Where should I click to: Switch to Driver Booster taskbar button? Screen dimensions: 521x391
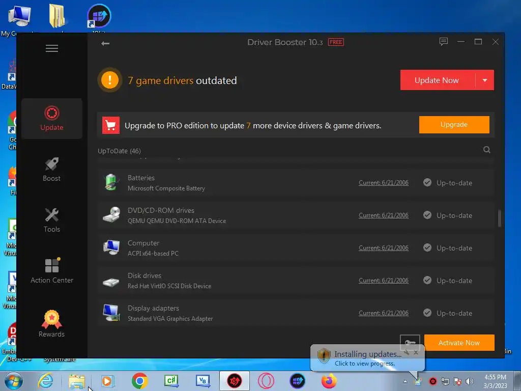click(234, 381)
